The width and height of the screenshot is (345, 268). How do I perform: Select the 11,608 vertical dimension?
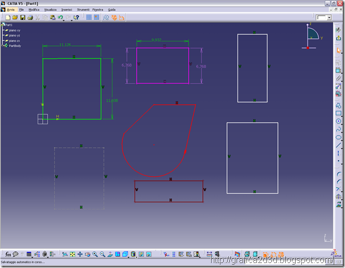pos(112,101)
